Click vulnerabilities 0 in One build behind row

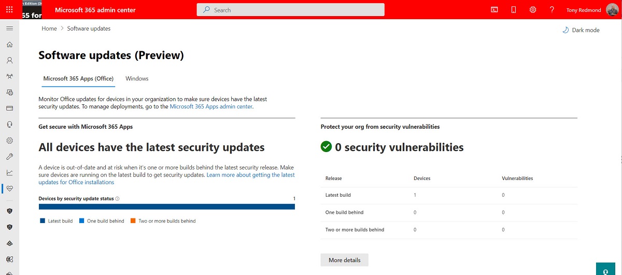[x=503, y=212]
